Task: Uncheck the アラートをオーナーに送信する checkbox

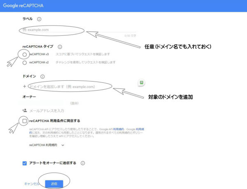Action: (25, 163)
